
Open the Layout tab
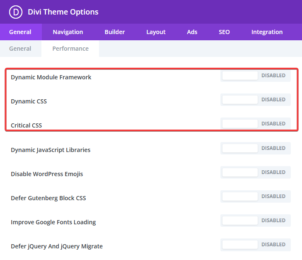pyautogui.click(x=156, y=32)
